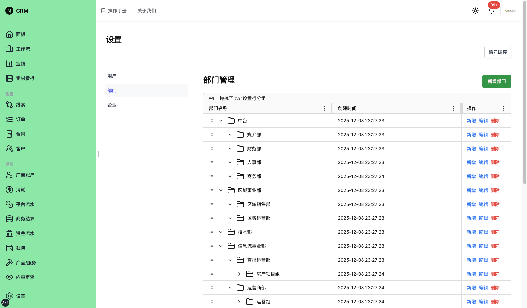Click the notification bell icon
This screenshot has width=527, height=308.
point(491,11)
